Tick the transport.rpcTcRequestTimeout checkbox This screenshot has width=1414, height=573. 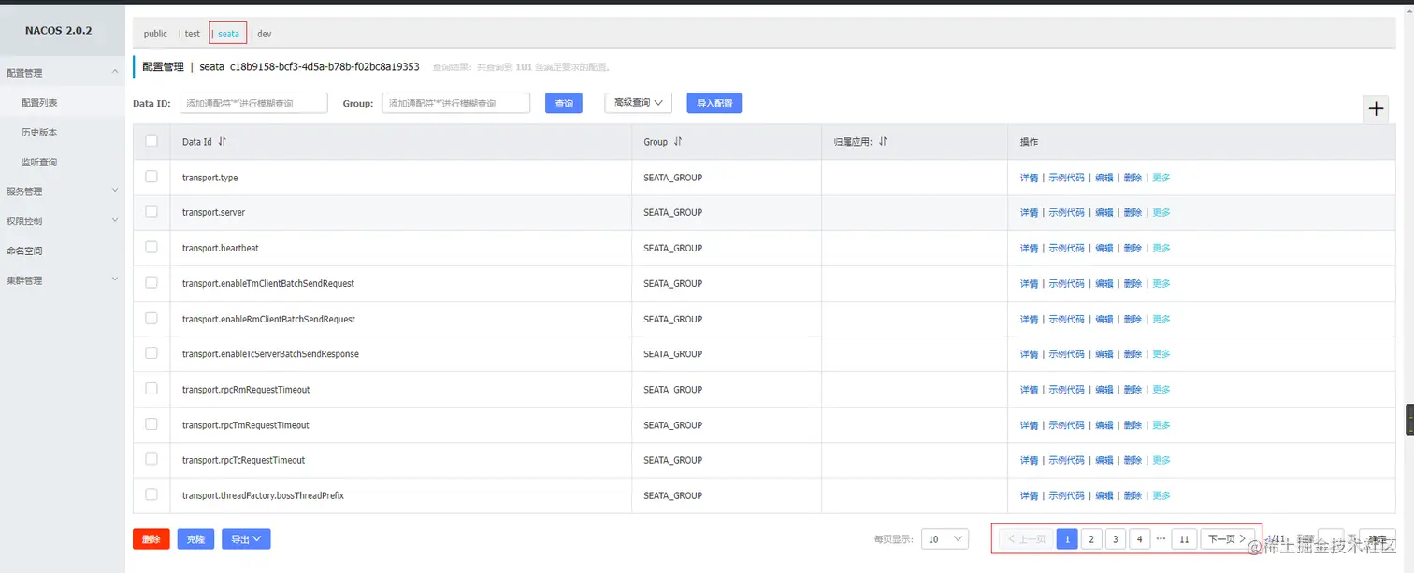coord(151,459)
